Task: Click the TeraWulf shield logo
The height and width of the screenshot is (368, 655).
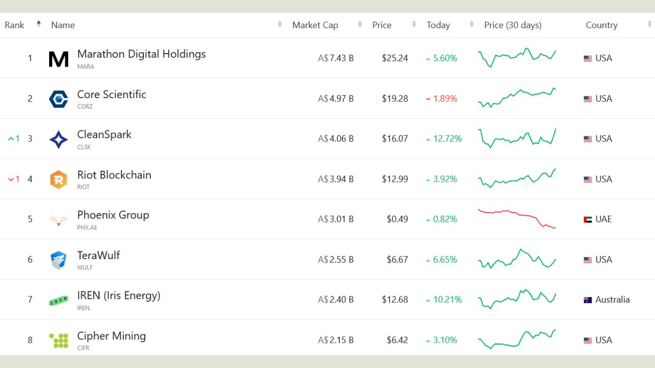Action: click(x=58, y=260)
